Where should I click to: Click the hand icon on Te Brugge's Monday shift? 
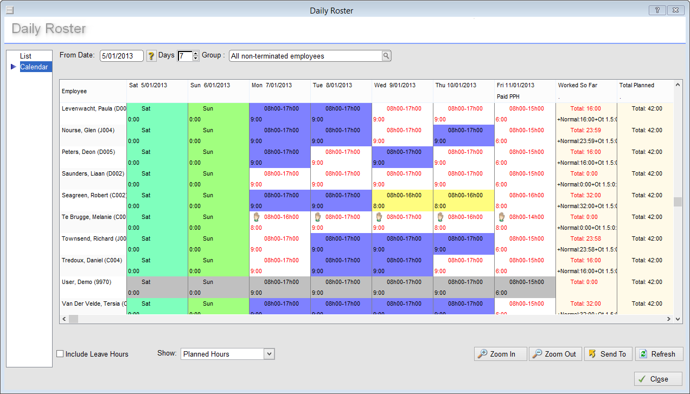[x=258, y=217]
